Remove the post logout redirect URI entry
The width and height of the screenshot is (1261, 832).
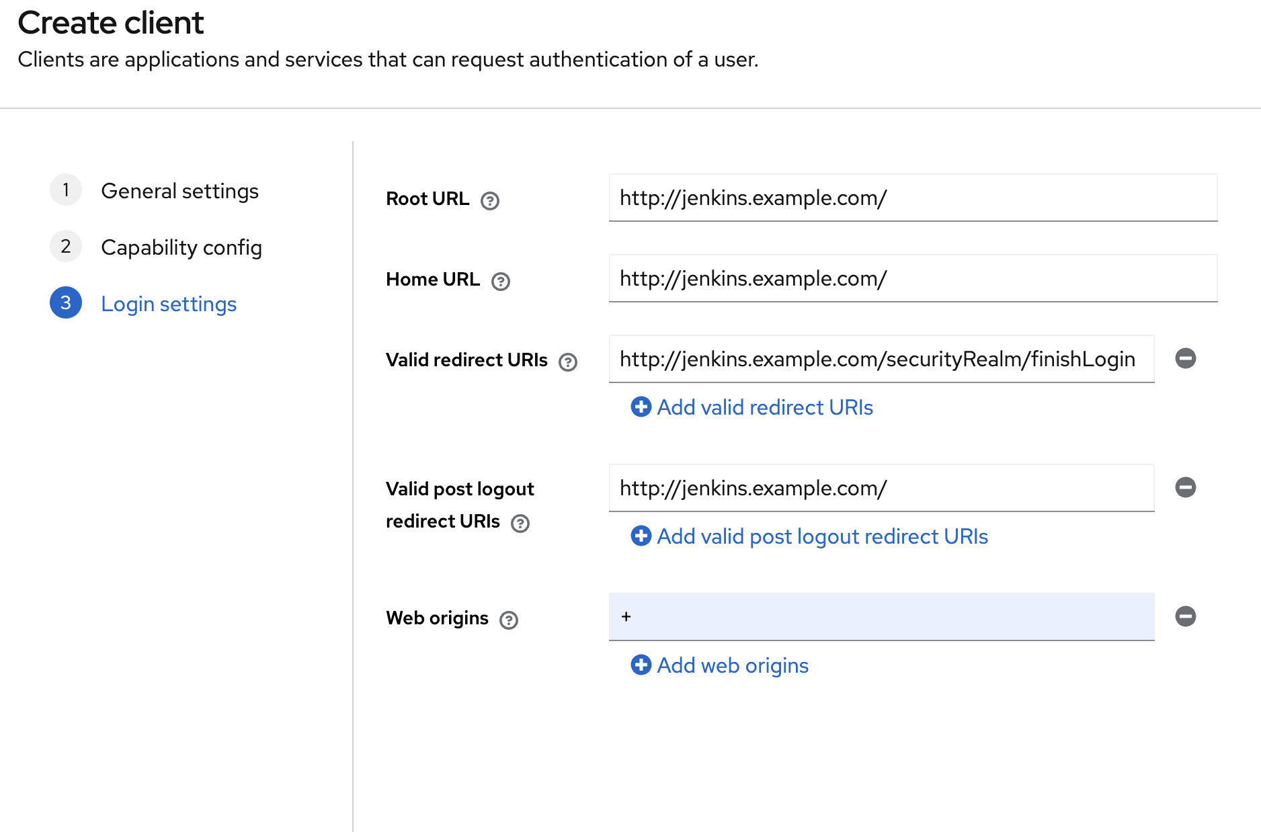click(x=1185, y=487)
